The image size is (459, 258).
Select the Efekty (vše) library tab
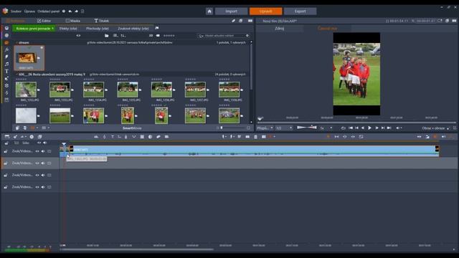(x=68, y=29)
